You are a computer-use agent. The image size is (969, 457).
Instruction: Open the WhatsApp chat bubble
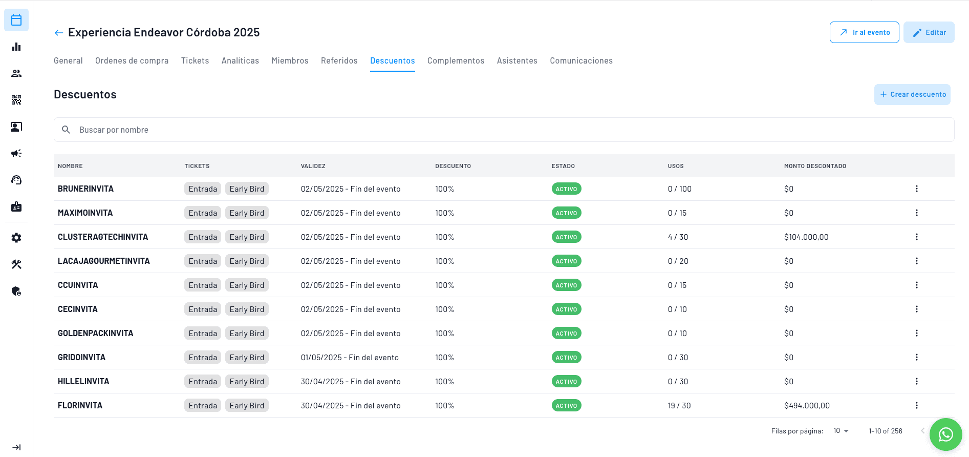946,434
